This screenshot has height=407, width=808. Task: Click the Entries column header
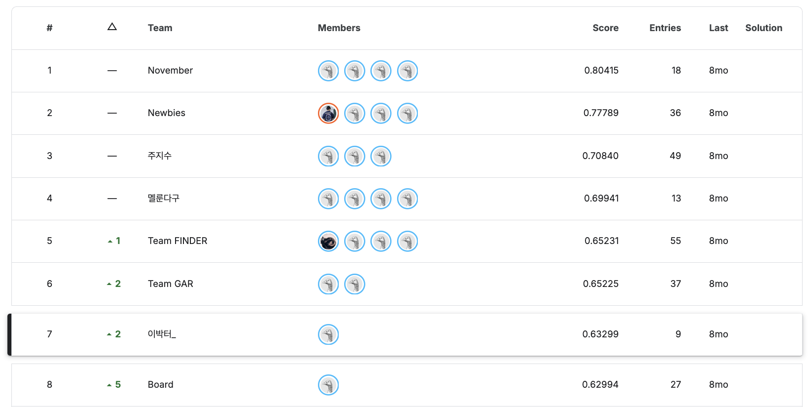click(665, 28)
